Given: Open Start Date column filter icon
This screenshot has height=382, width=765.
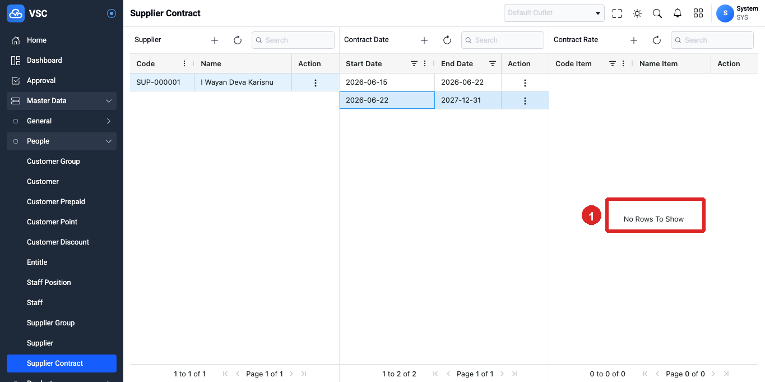Looking at the screenshot, I should click(x=414, y=64).
